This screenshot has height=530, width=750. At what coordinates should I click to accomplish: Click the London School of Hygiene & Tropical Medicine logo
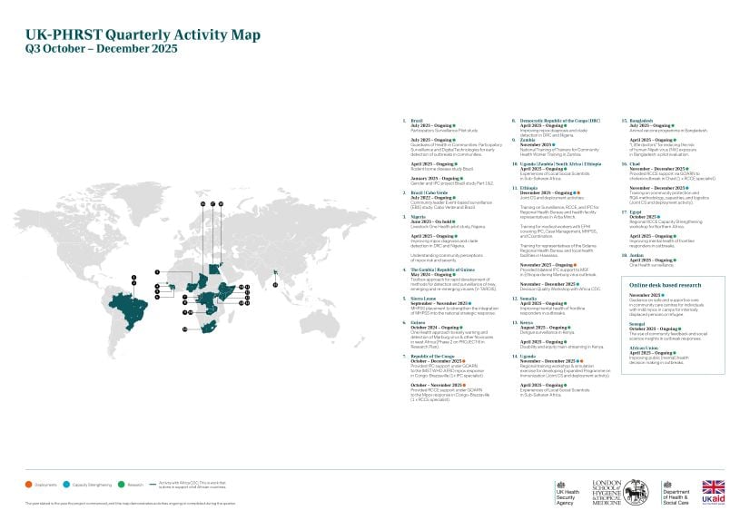pyautogui.click(x=620, y=493)
